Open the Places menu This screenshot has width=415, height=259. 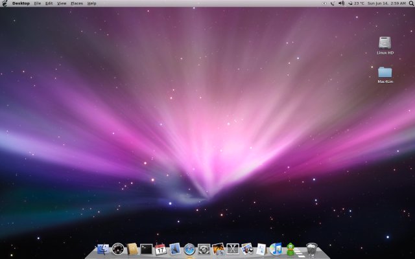[x=77, y=3]
